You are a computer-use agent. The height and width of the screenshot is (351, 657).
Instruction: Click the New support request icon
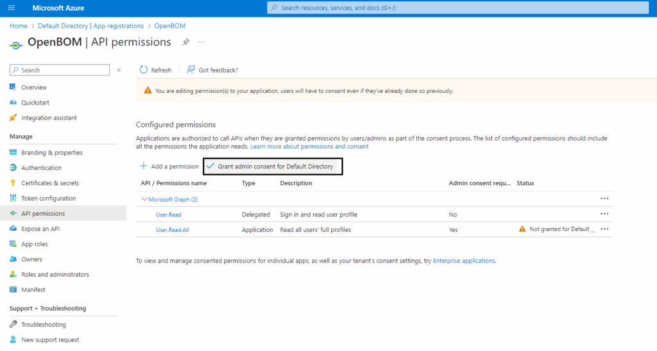(x=13, y=339)
